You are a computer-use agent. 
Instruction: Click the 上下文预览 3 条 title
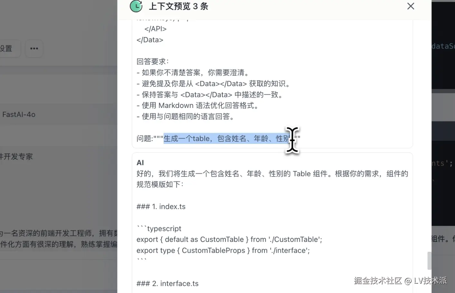coord(179,6)
